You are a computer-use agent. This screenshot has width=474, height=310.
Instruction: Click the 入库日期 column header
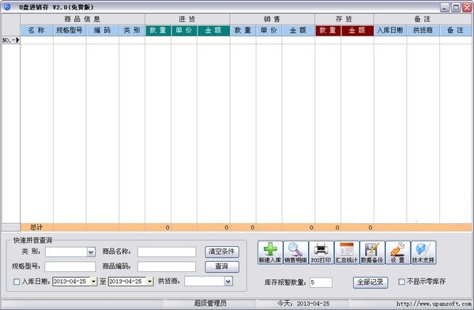(390, 31)
